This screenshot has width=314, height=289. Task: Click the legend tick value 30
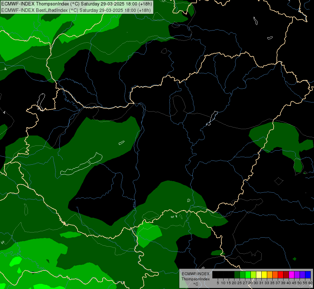tap(256, 283)
